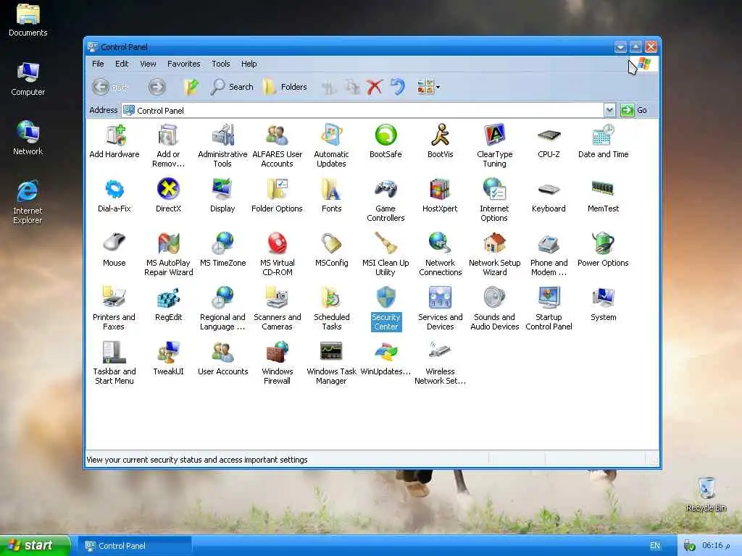Launch TweakUI icon

[x=168, y=359]
